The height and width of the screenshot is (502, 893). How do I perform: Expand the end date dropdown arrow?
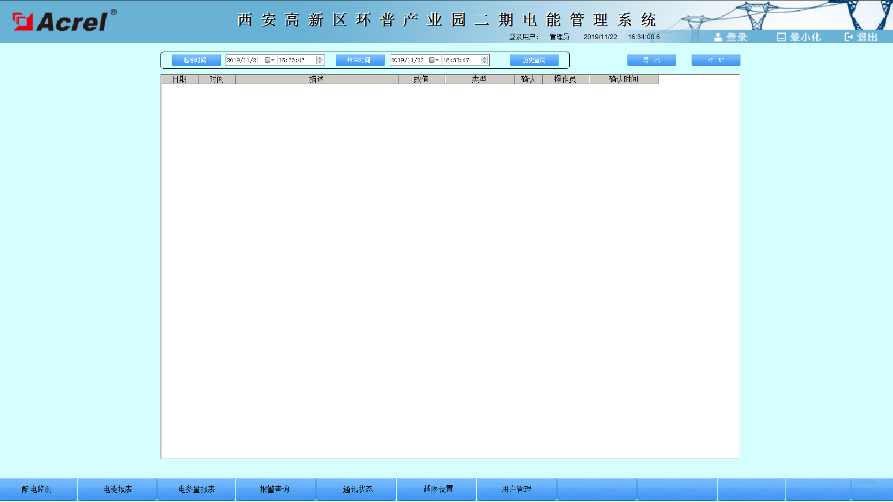437,60
